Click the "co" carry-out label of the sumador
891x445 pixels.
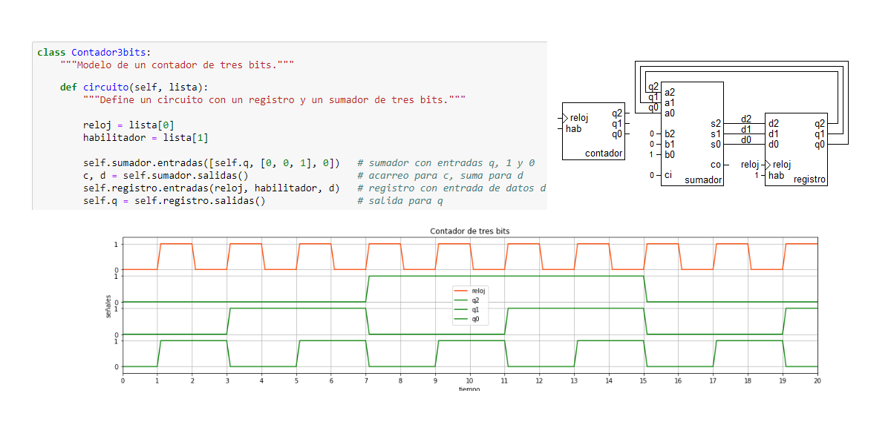pyautogui.click(x=716, y=165)
